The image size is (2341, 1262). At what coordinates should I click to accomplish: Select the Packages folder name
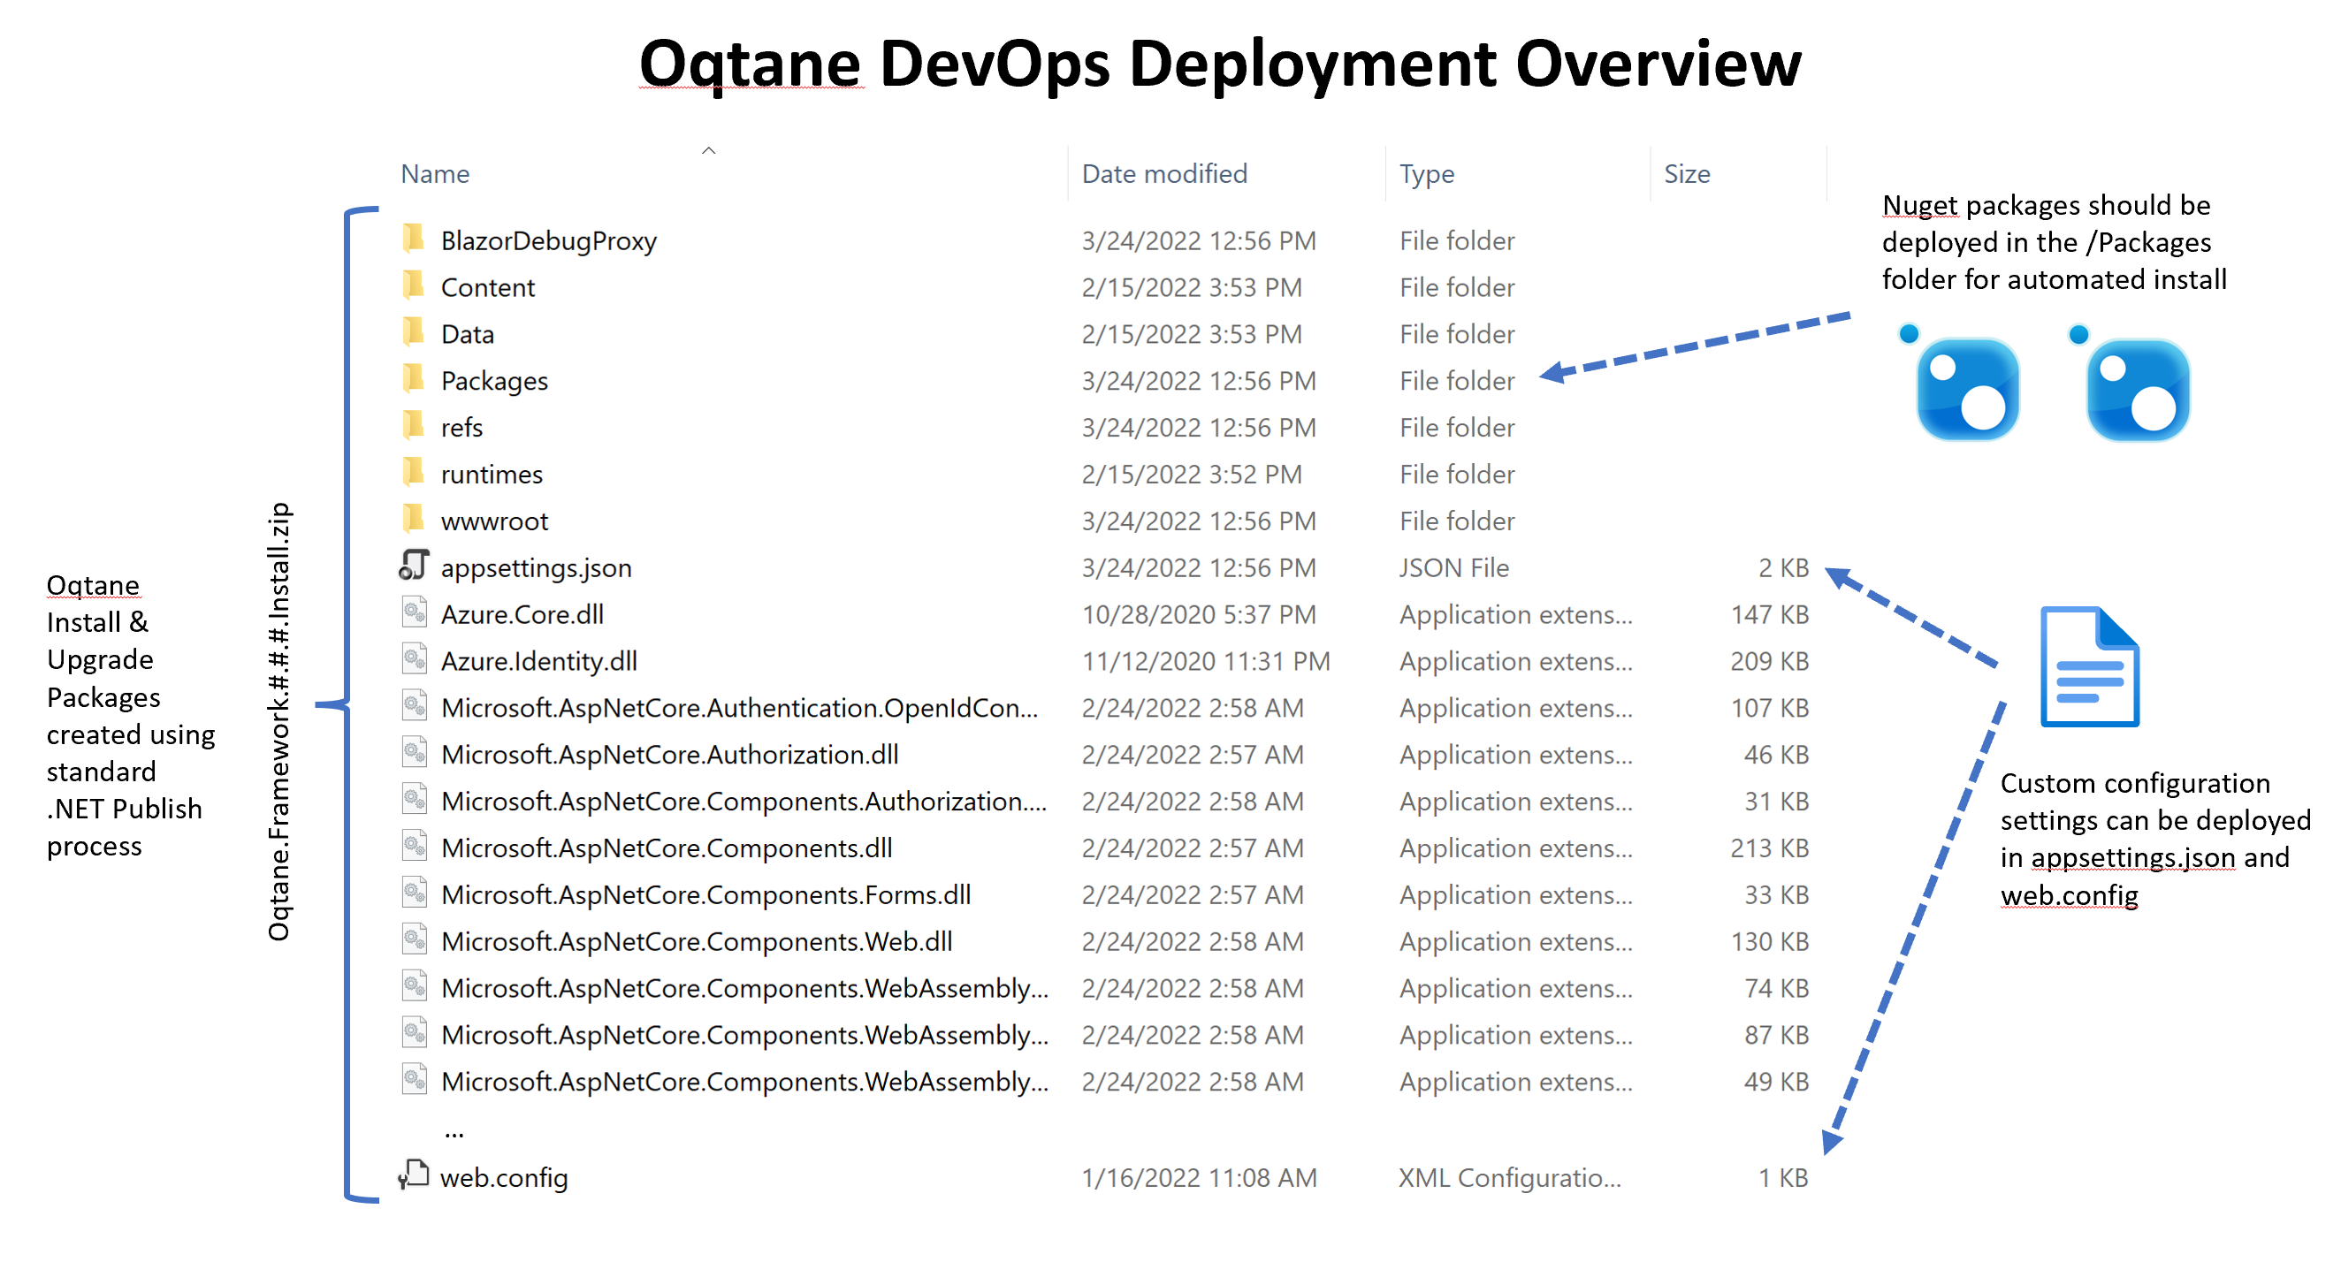pos(494,382)
